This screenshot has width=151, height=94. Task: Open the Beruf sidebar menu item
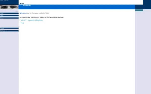(9, 13)
